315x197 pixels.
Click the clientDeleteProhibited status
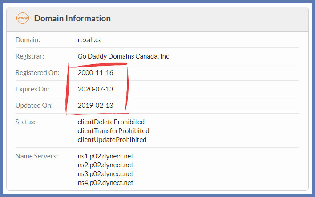[x=111, y=122]
